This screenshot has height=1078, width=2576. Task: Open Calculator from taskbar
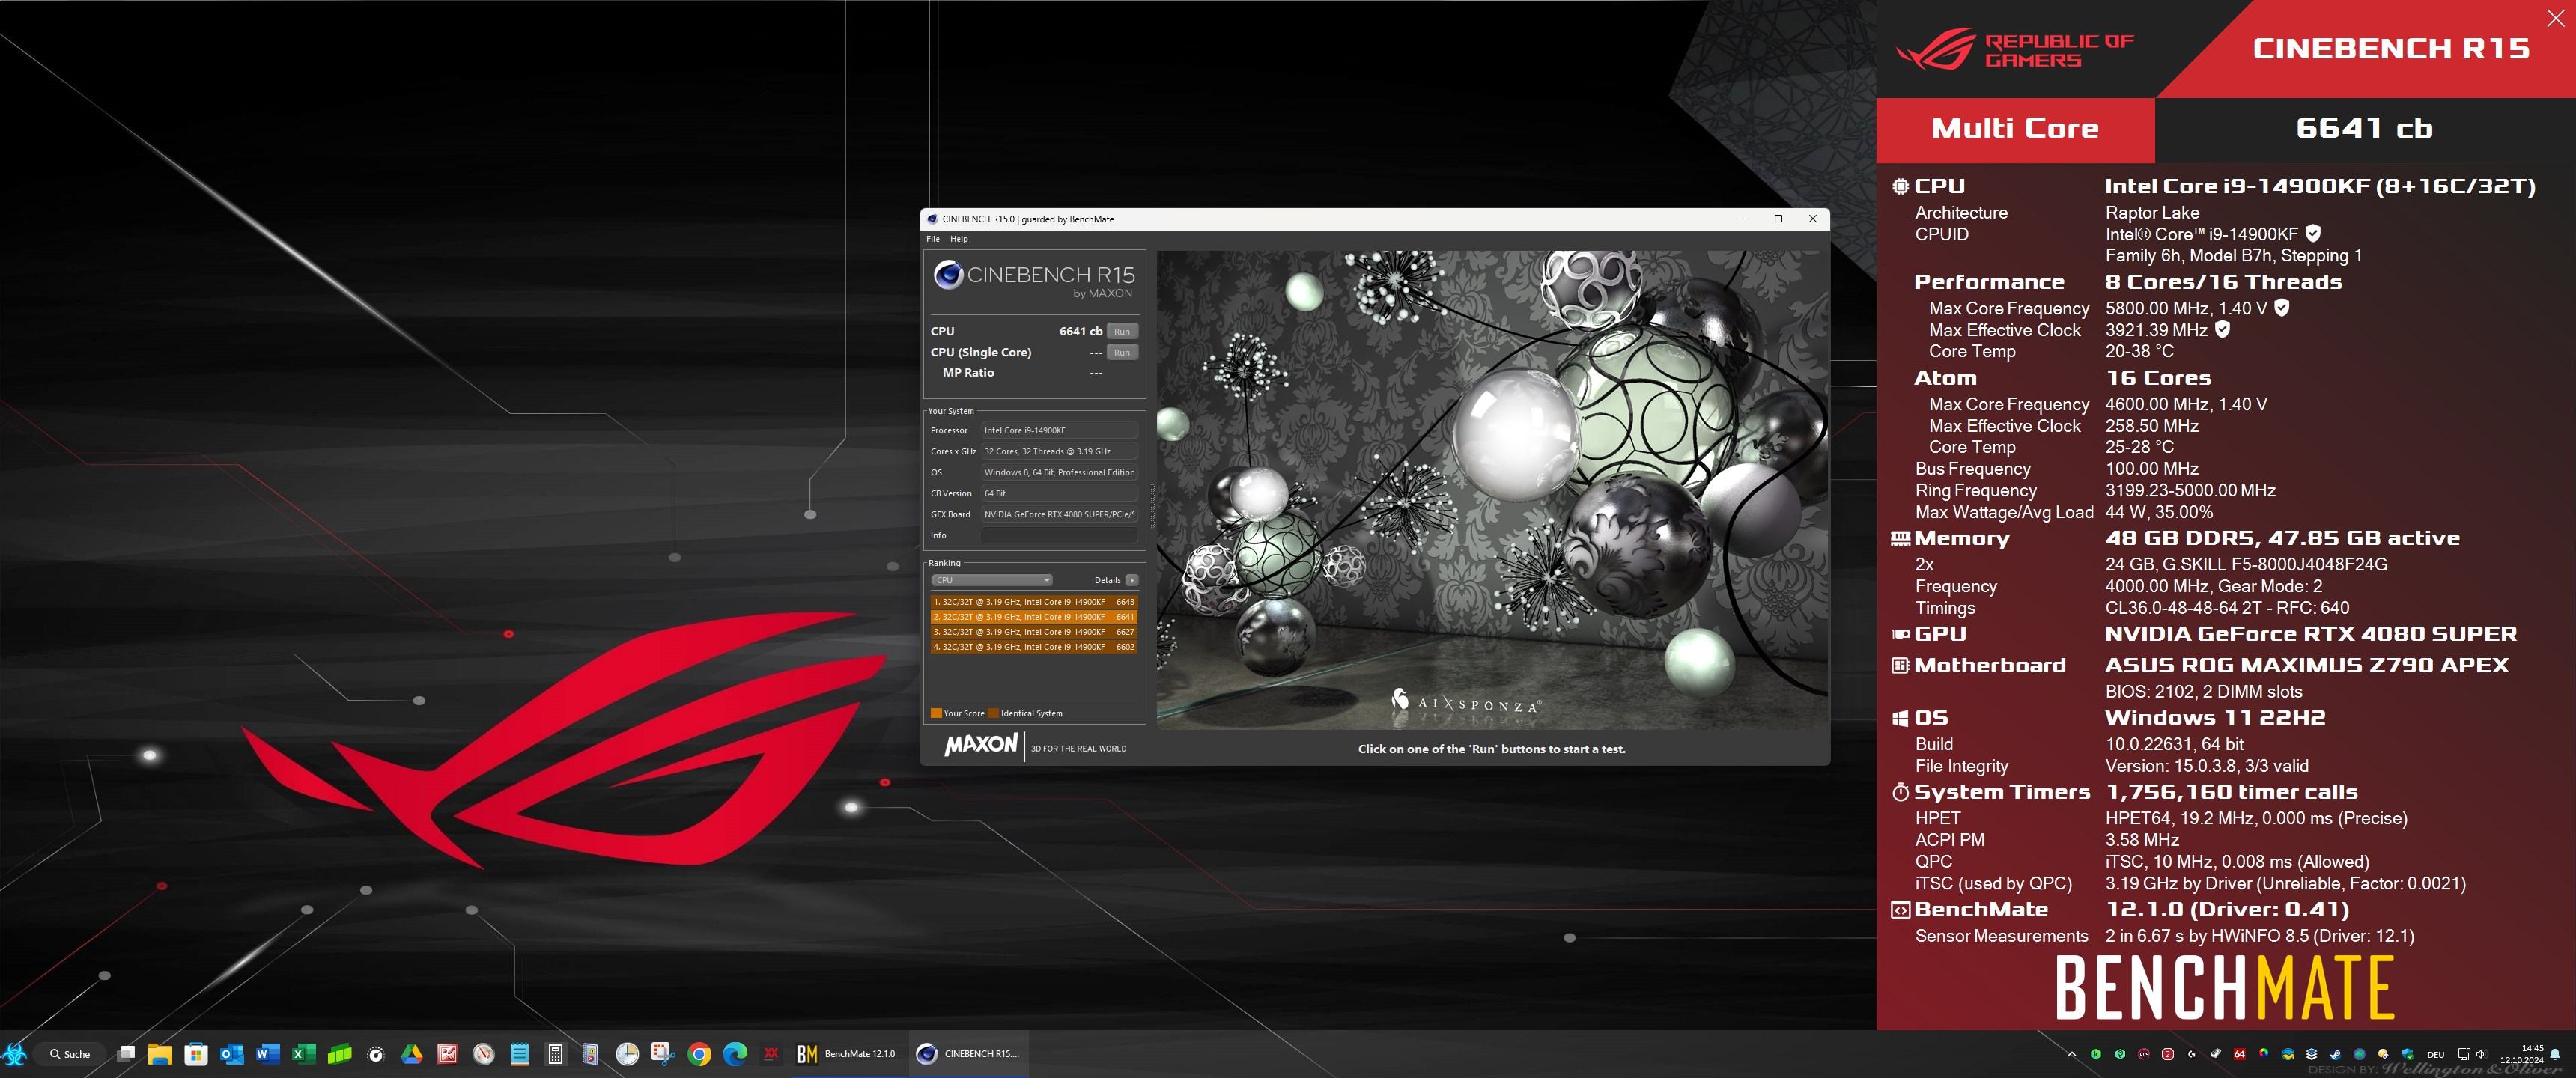coord(555,1053)
